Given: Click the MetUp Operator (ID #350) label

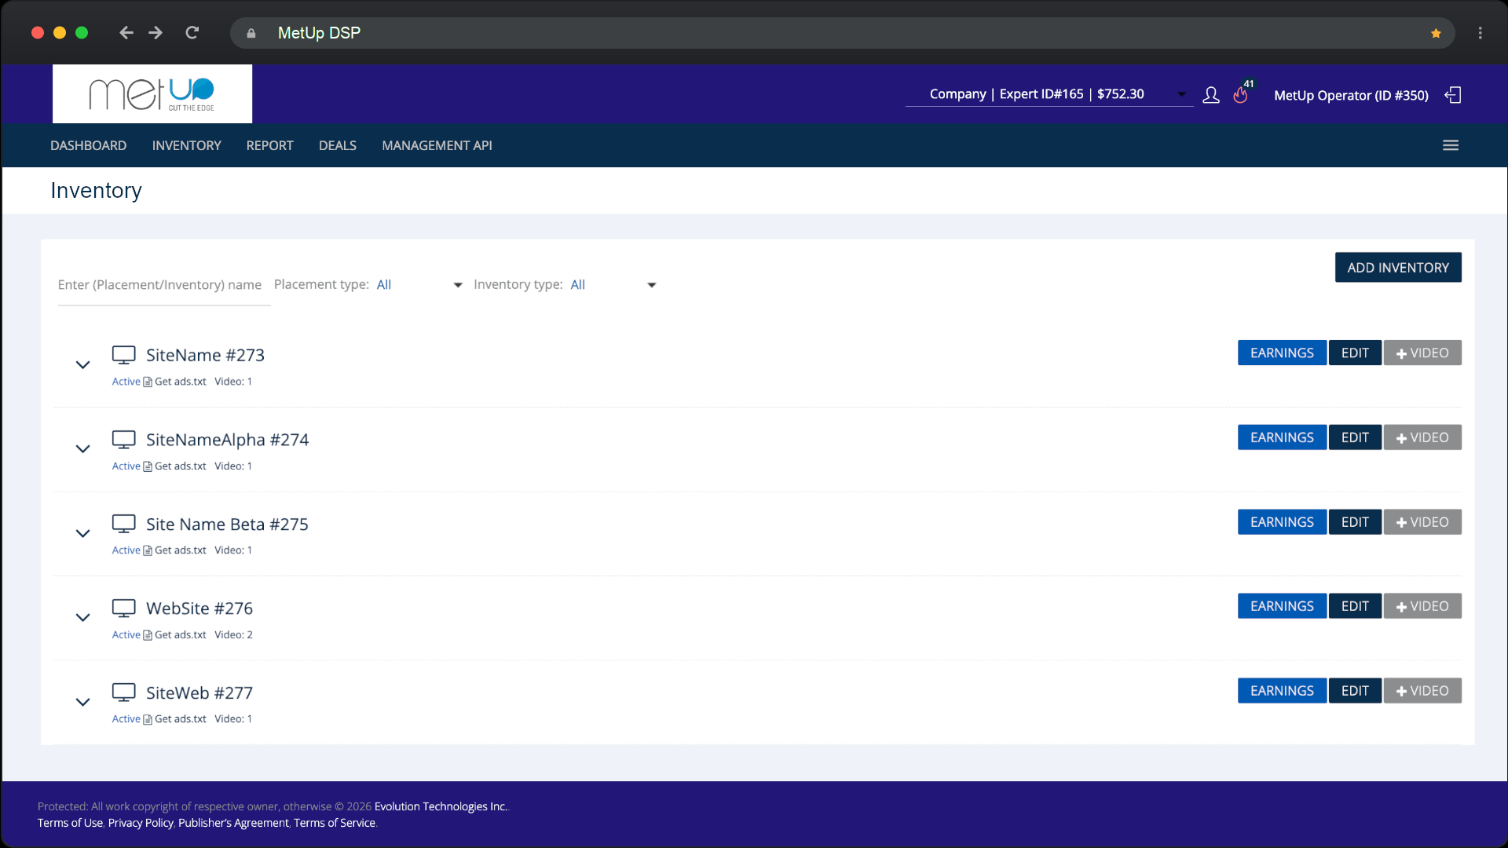Looking at the screenshot, I should click(x=1351, y=95).
